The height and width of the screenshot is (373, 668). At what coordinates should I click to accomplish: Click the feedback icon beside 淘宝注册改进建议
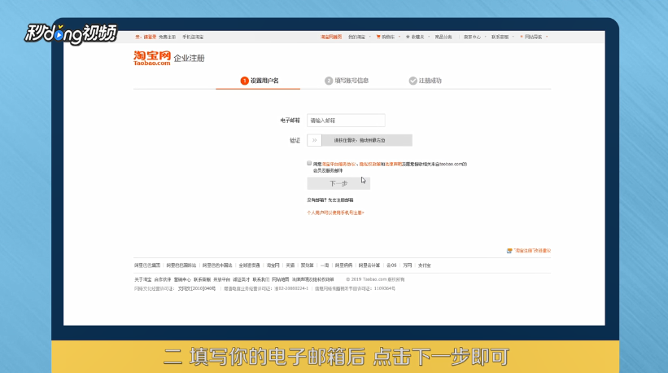click(x=509, y=251)
